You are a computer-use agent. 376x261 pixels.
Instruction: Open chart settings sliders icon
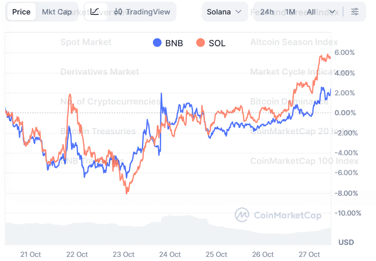tap(355, 12)
